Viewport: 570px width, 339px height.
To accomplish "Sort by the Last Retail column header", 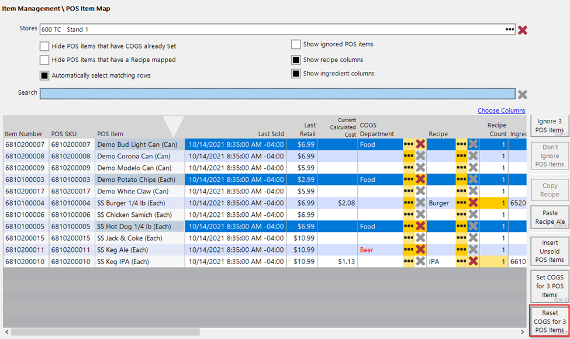I will coord(308,129).
